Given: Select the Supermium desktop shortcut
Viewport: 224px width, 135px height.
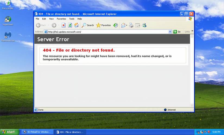Looking at the screenshot, I should (x=8, y=21).
